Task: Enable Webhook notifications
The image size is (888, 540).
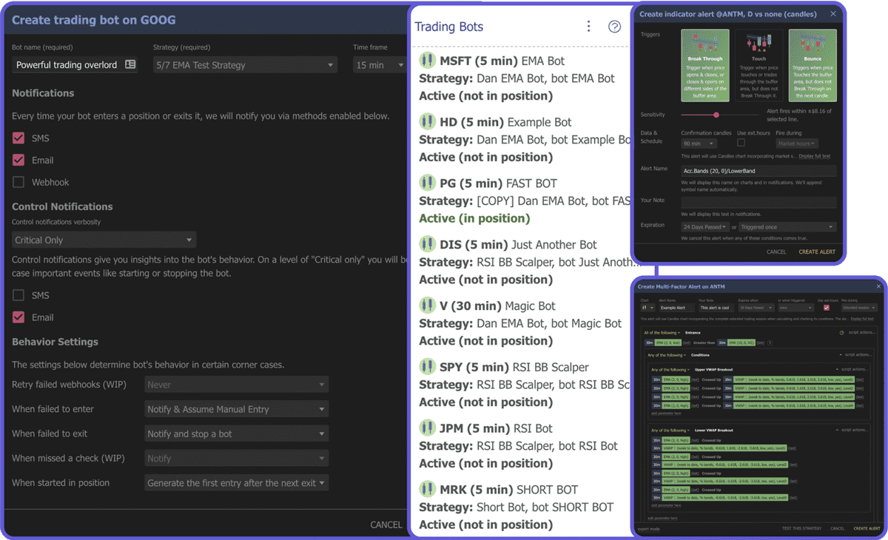Action: pyautogui.click(x=18, y=182)
